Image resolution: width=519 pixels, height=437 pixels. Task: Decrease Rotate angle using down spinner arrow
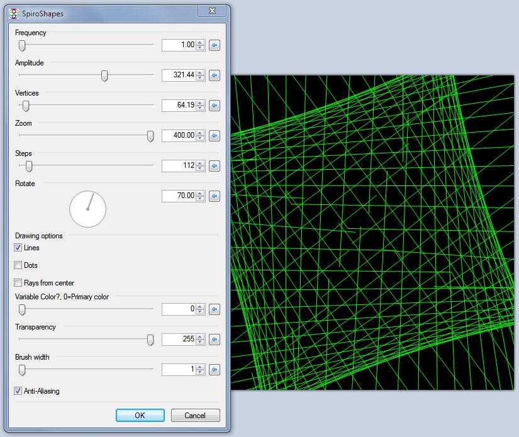pos(200,199)
